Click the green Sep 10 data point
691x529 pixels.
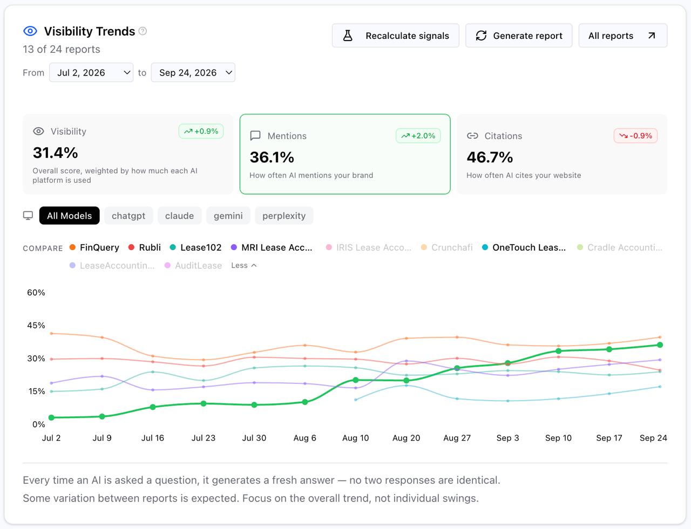point(559,351)
